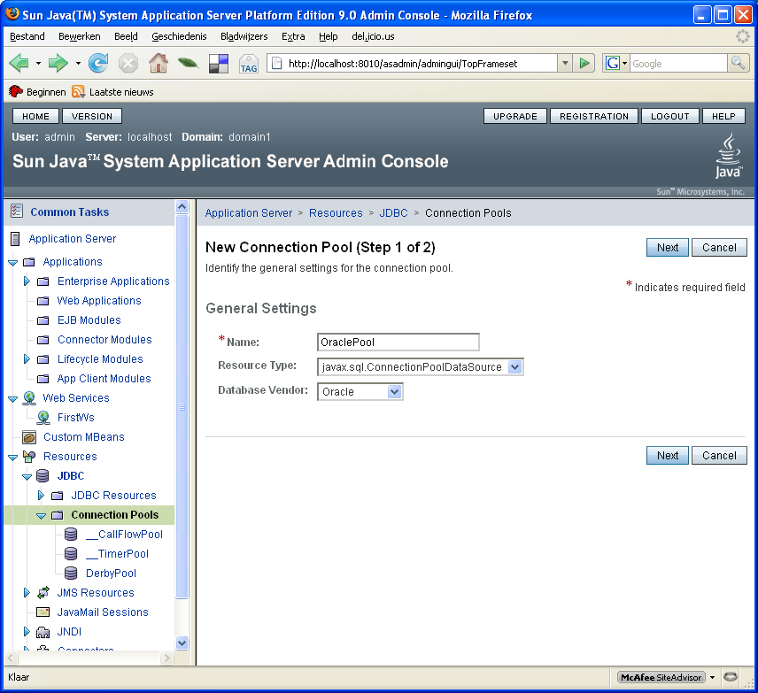Click the Next button
758x693 pixels.
tap(667, 247)
